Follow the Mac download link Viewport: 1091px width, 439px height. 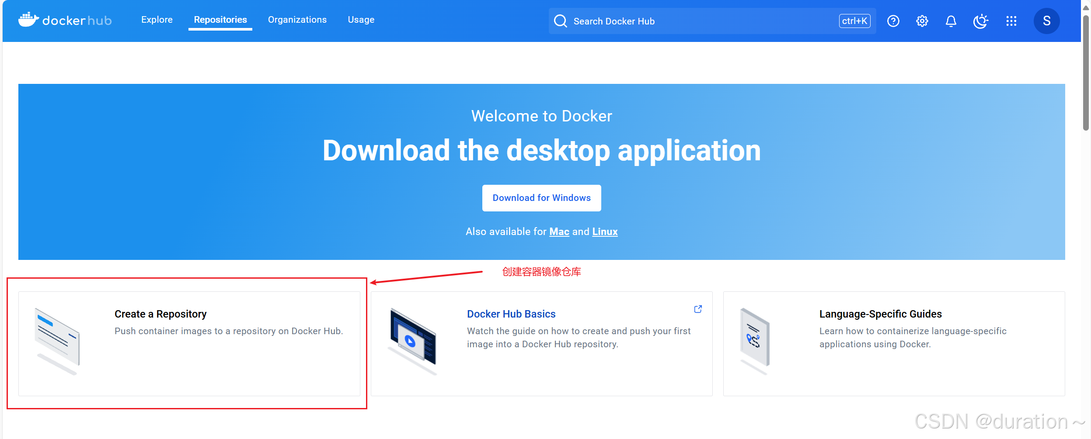tap(559, 232)
